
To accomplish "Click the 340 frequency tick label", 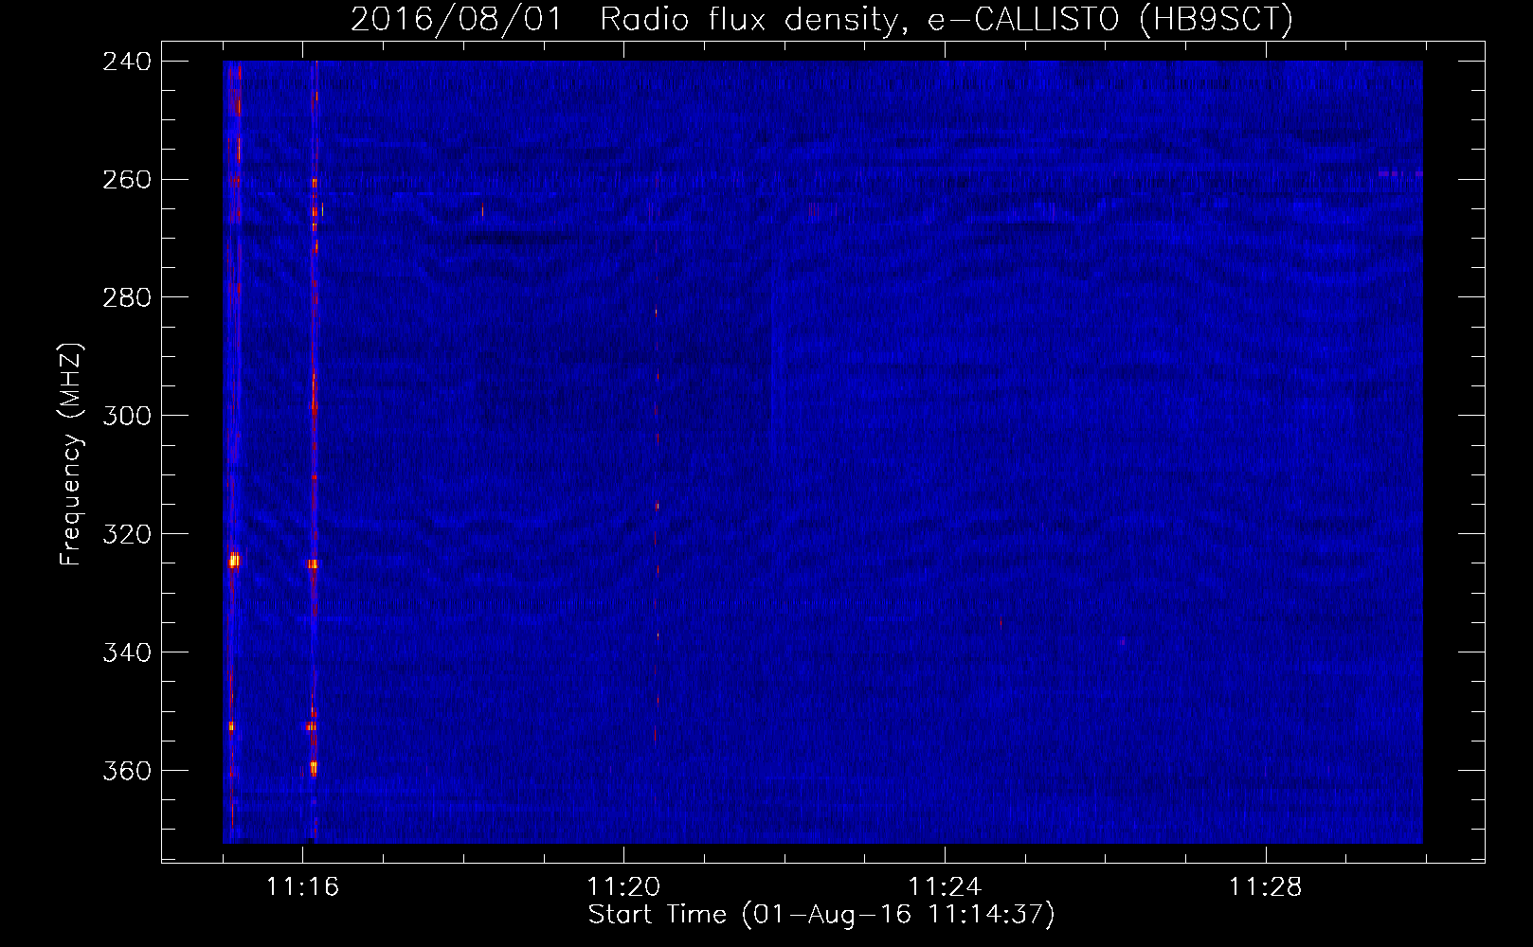I will click(127, 653).
